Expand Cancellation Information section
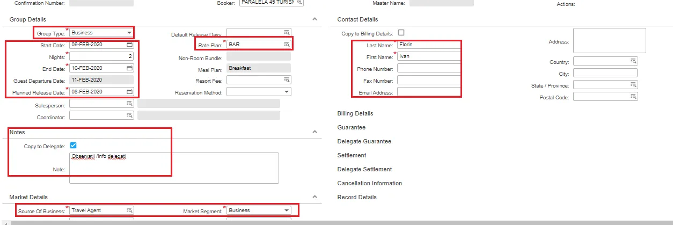673x225 pixels. (x=370, y=183)
